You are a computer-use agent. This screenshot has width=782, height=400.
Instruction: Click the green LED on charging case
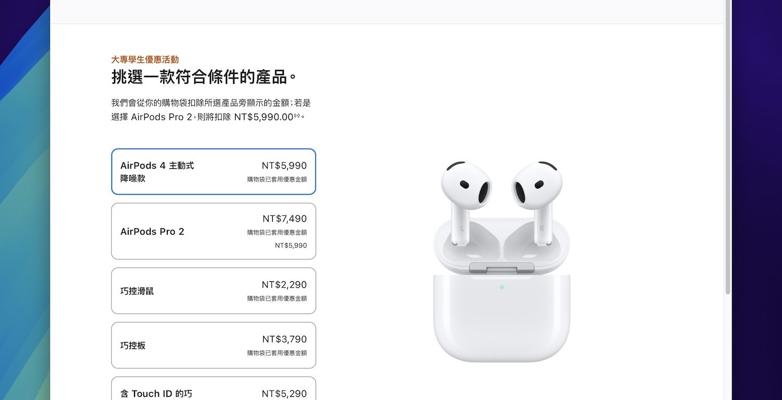tap(502, 287)
